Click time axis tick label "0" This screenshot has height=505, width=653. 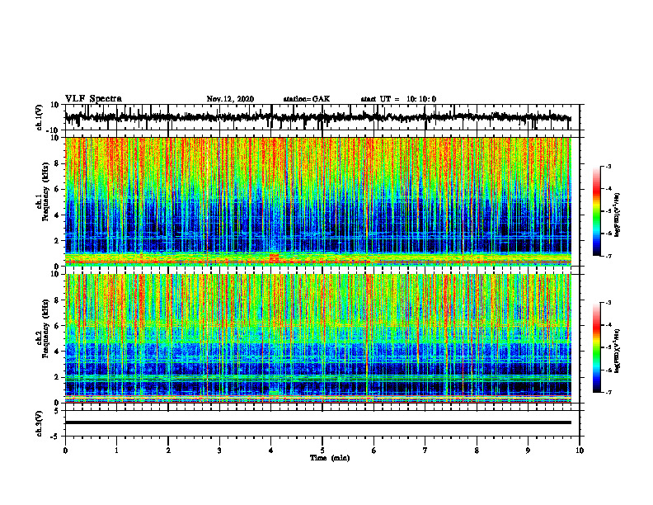pos(65,451)
